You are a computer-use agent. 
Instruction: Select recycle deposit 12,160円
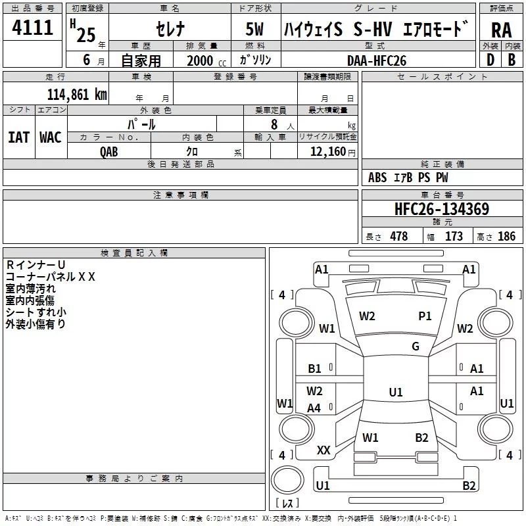(x=333, y=152)
